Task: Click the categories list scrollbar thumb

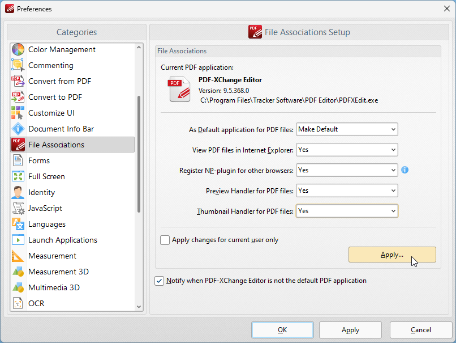Action: click(x=139, y=154)
